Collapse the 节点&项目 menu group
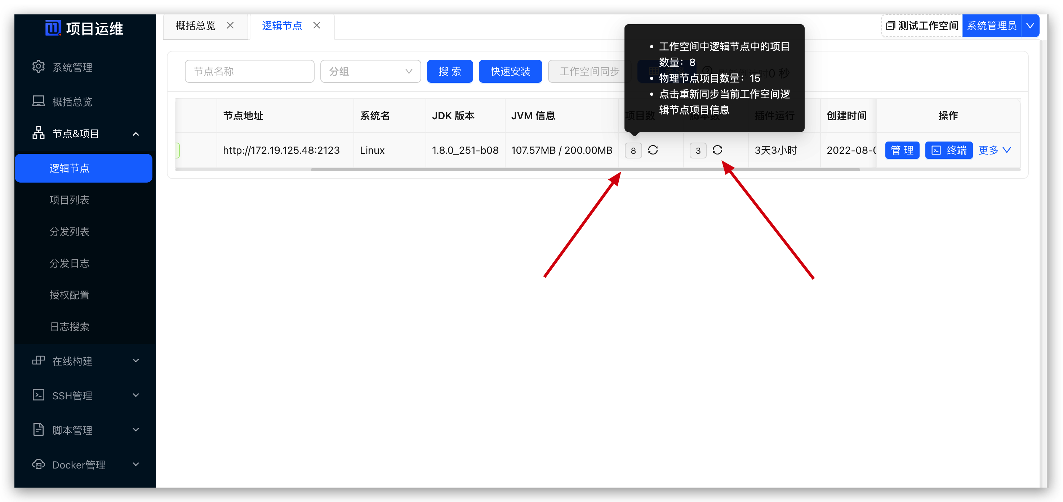Image resolution: width=1063 pixels, height=502 pixels. coord(136,134)
